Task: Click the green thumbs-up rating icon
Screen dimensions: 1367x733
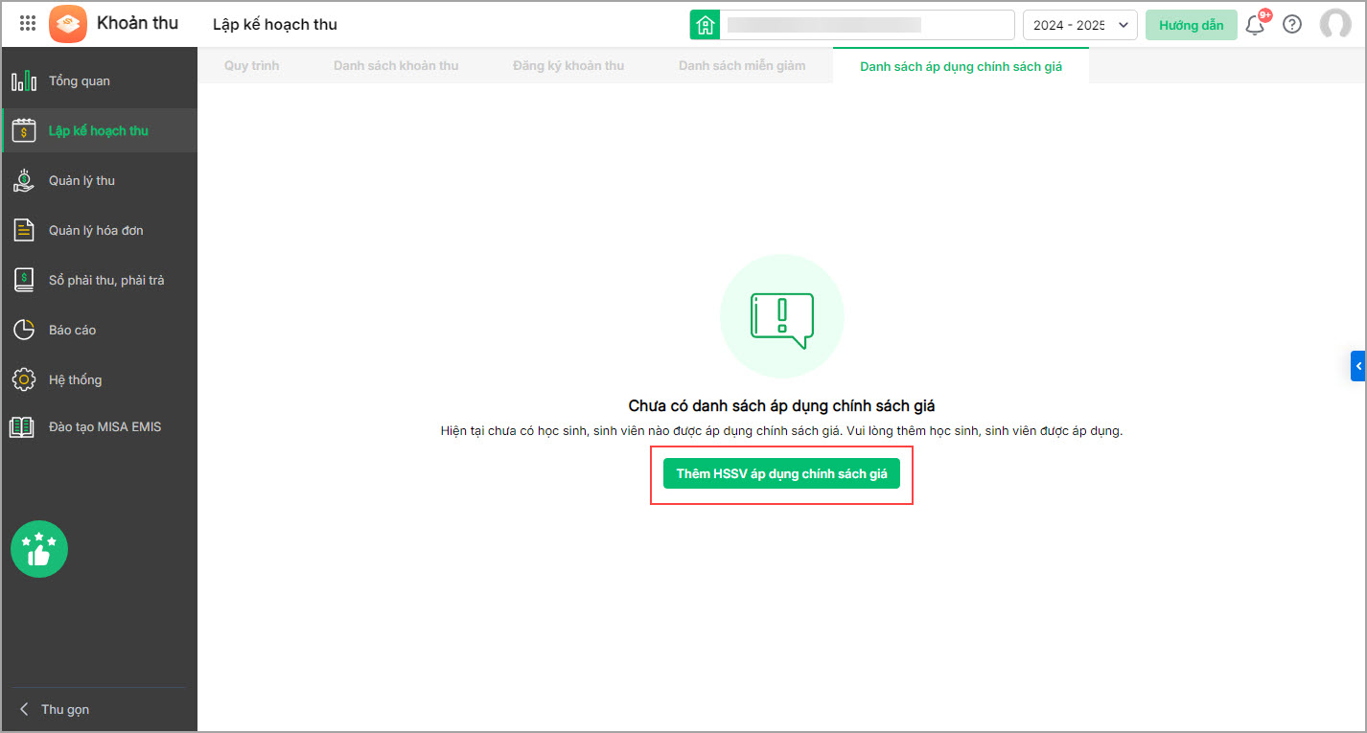Action: (x=39, y=549)
